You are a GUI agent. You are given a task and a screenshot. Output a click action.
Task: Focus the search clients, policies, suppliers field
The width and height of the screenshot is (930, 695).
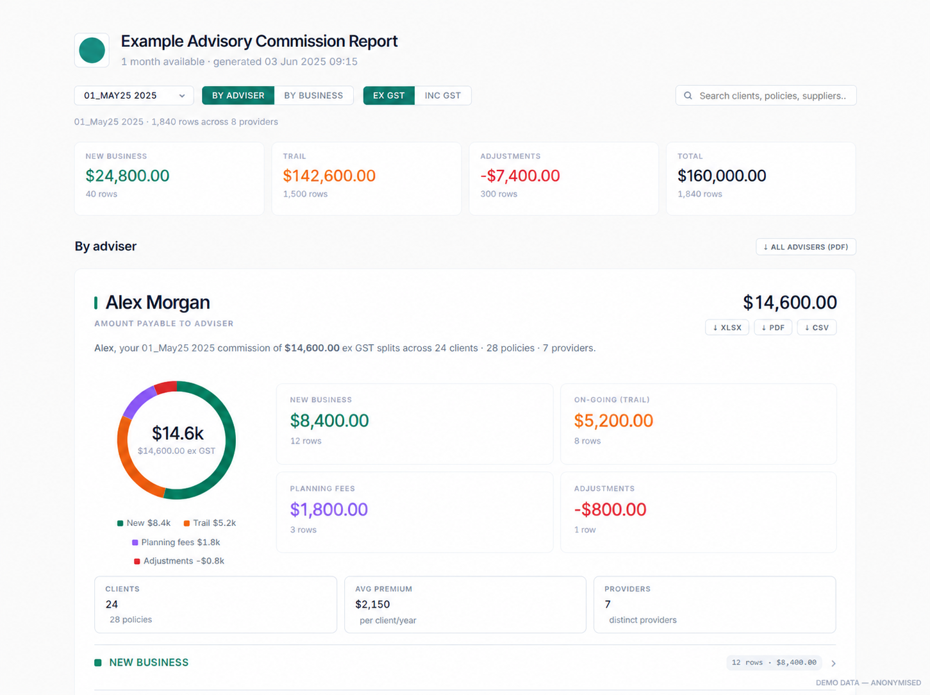(766, 96)
